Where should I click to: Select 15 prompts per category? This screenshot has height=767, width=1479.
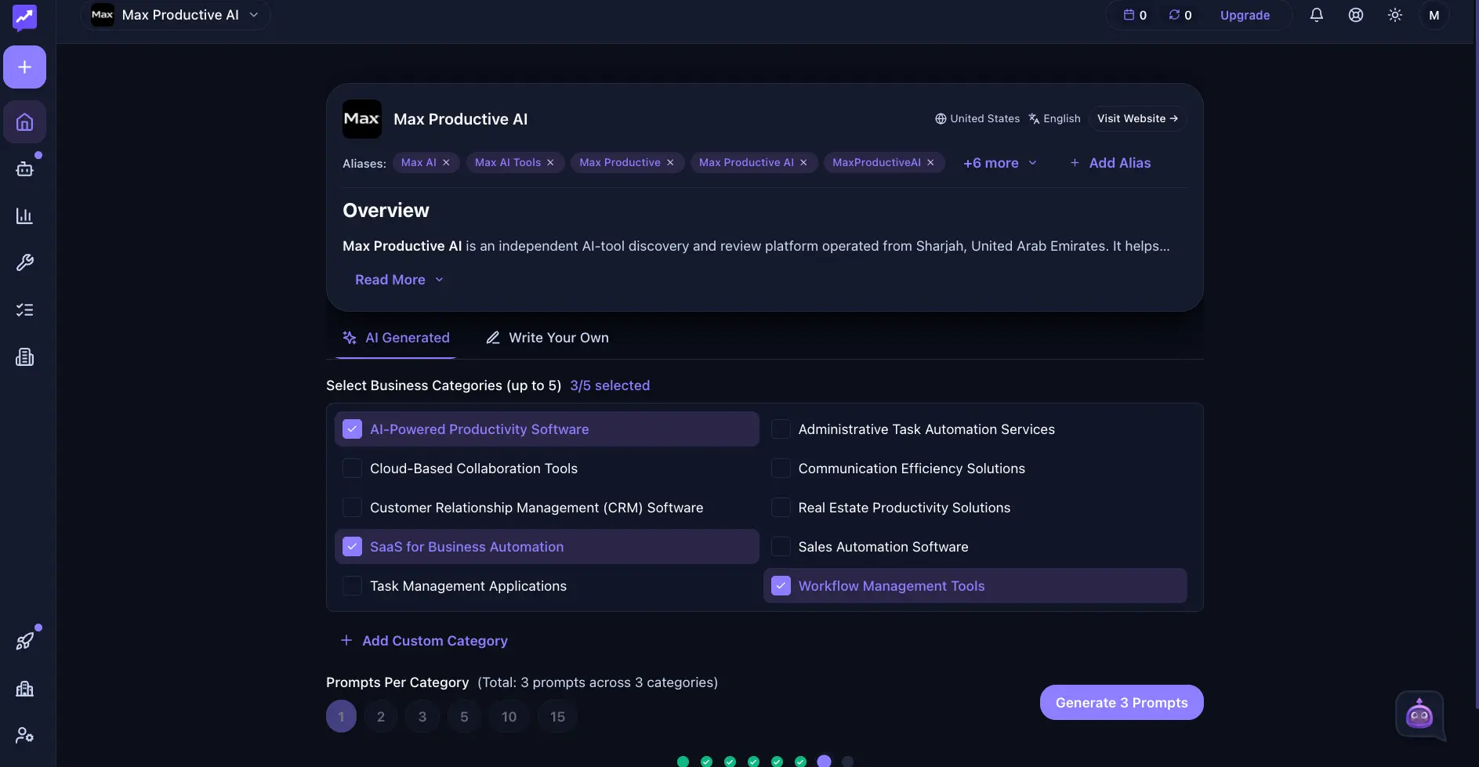[557, 716]
